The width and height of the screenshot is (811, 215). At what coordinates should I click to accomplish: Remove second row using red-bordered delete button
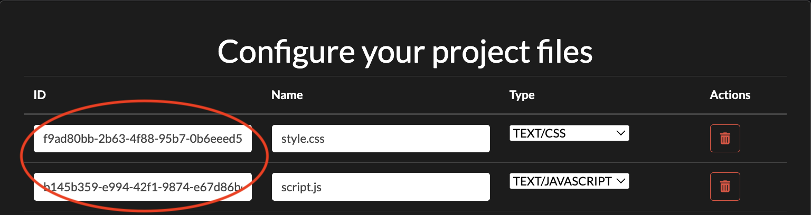pyautogui.click(x=725, y=186)
